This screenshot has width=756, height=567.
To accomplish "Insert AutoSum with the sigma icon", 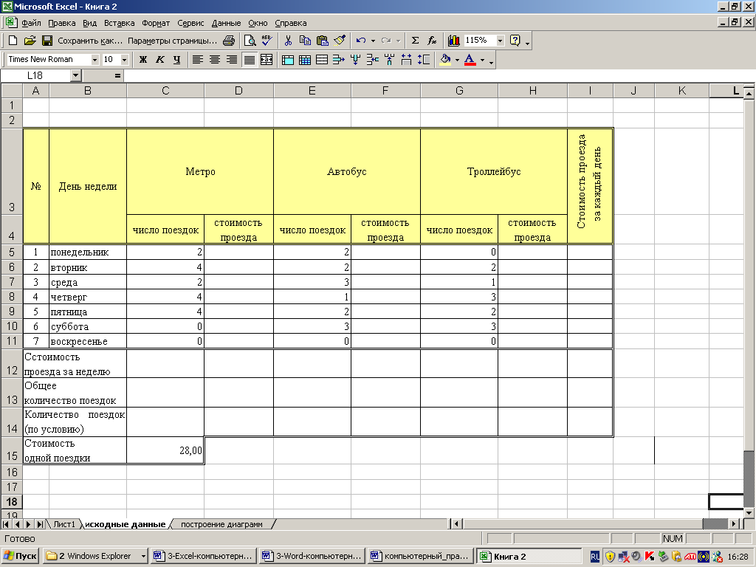I will point(415,41).
